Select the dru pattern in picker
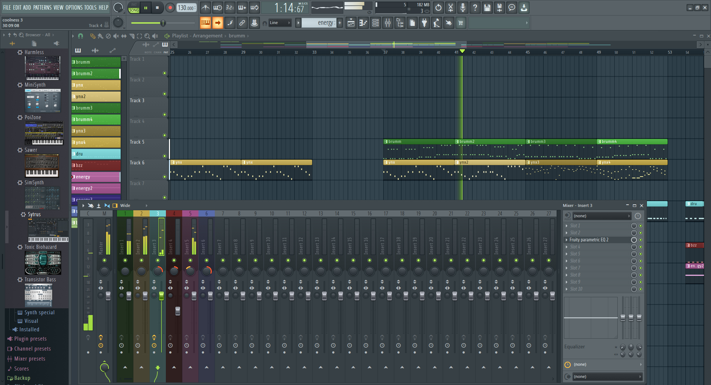Screen dimensions: 711x385 96,154
